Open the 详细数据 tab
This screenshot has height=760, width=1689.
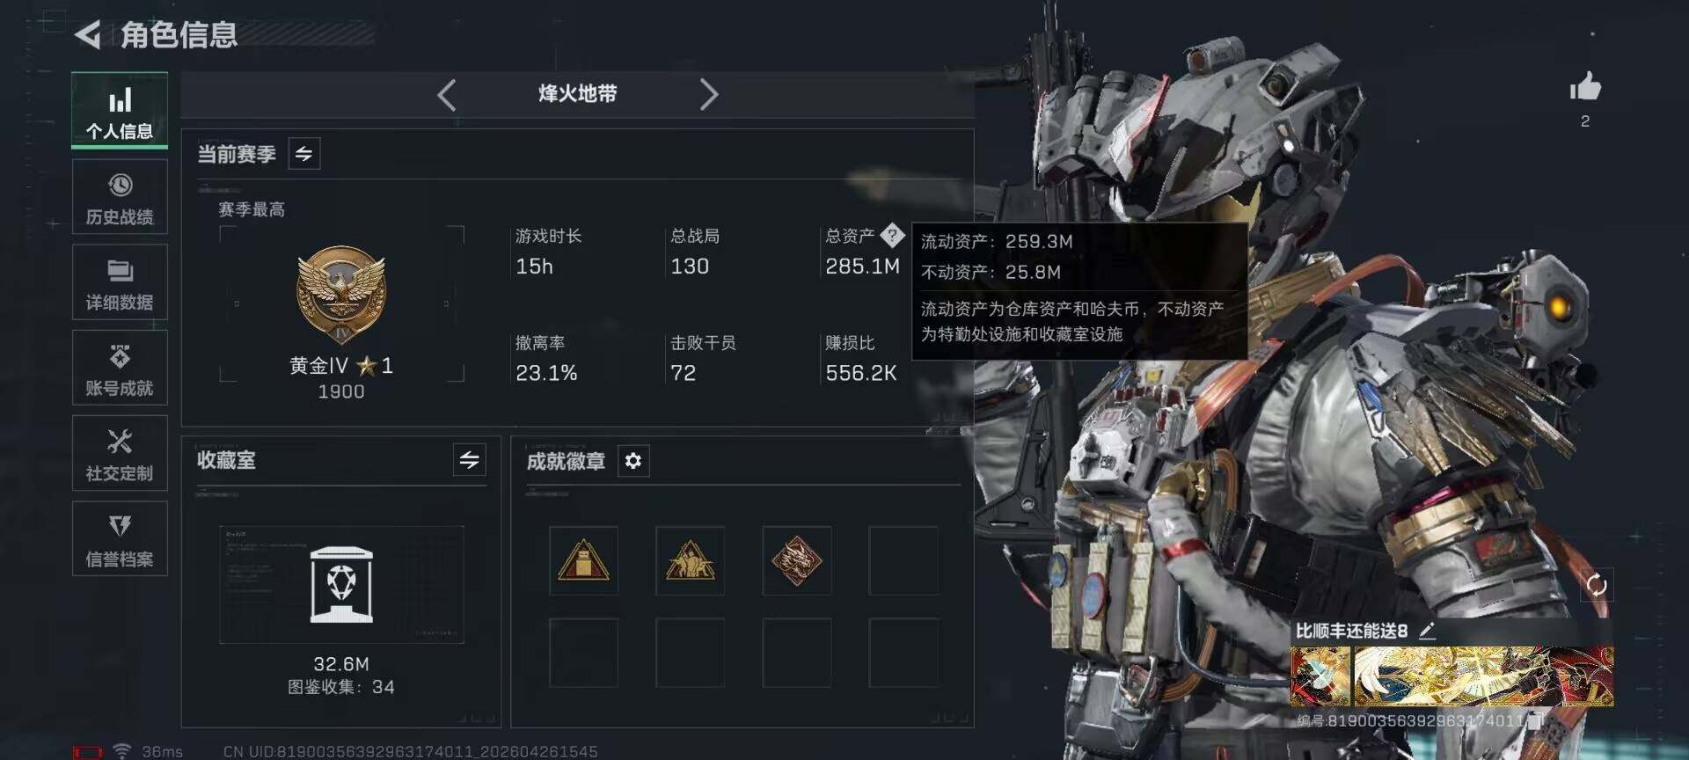[x=120, y=282]
